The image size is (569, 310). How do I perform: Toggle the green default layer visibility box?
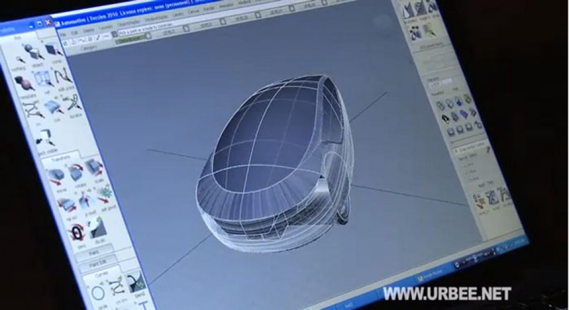click(x=148, y=36)
